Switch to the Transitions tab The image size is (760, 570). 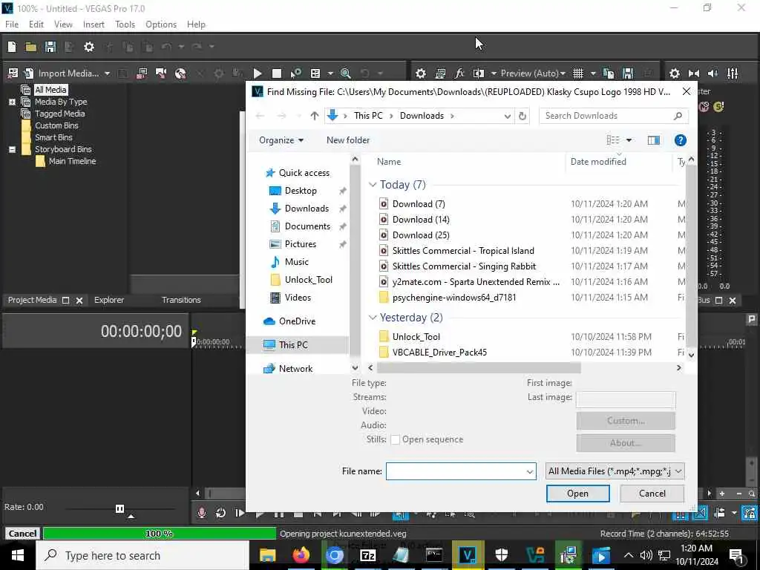[x=181, y=300]
